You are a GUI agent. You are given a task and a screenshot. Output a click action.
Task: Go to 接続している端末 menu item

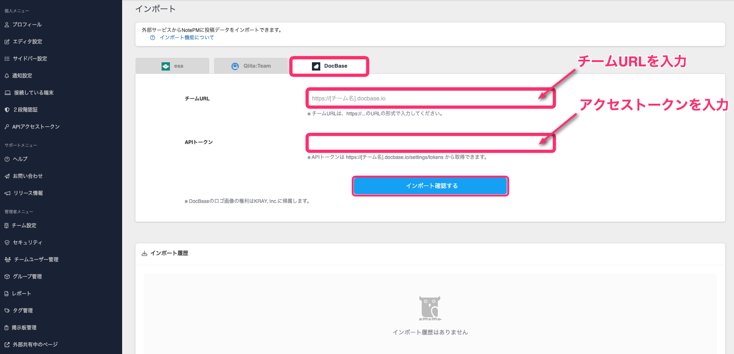coord(34,93)
